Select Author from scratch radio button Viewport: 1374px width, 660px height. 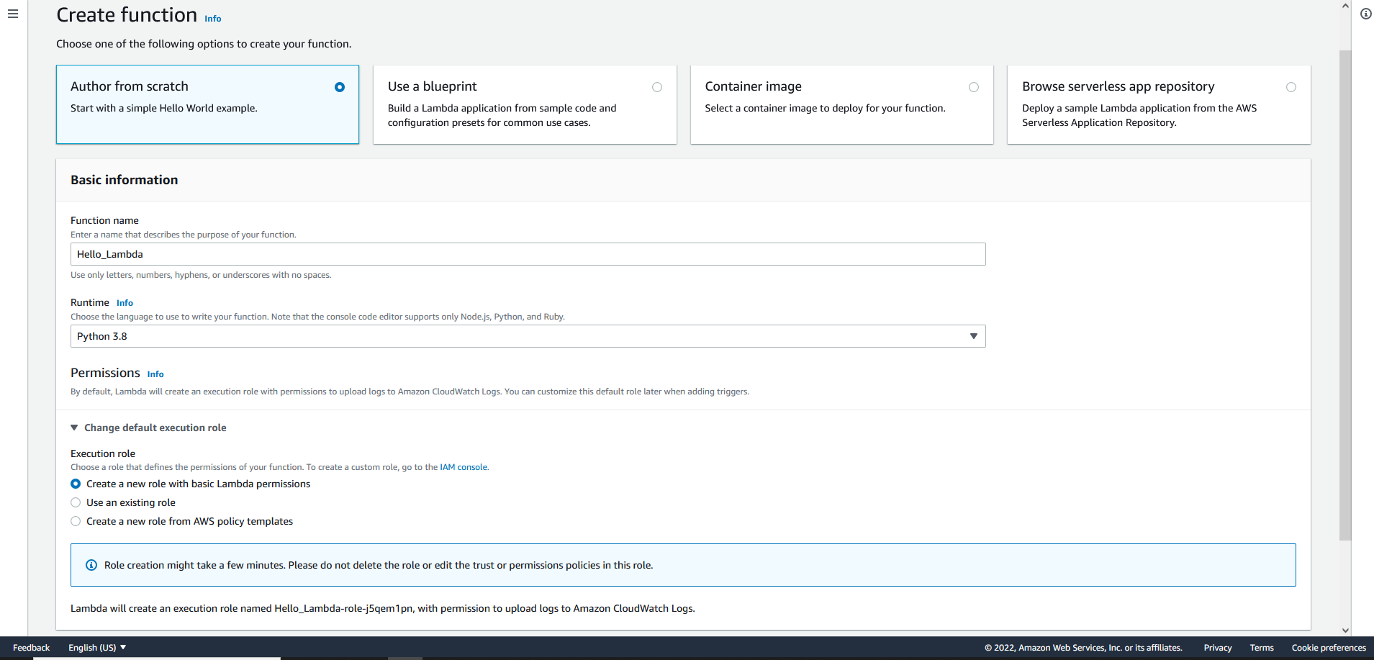click(x=340, y=87)
